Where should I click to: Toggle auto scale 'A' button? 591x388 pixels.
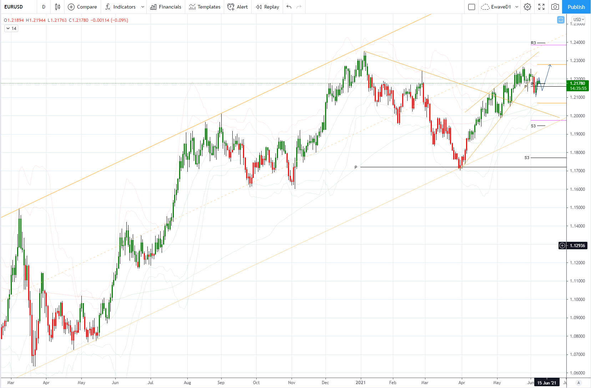pos(579,383)
